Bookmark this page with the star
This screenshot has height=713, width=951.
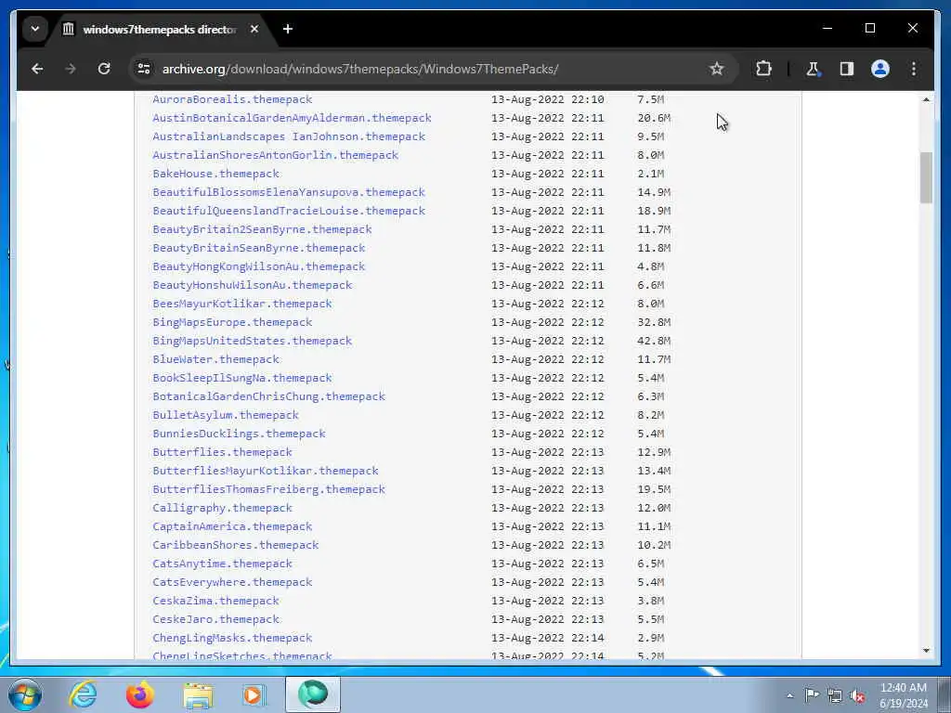[x=716, y=69]
